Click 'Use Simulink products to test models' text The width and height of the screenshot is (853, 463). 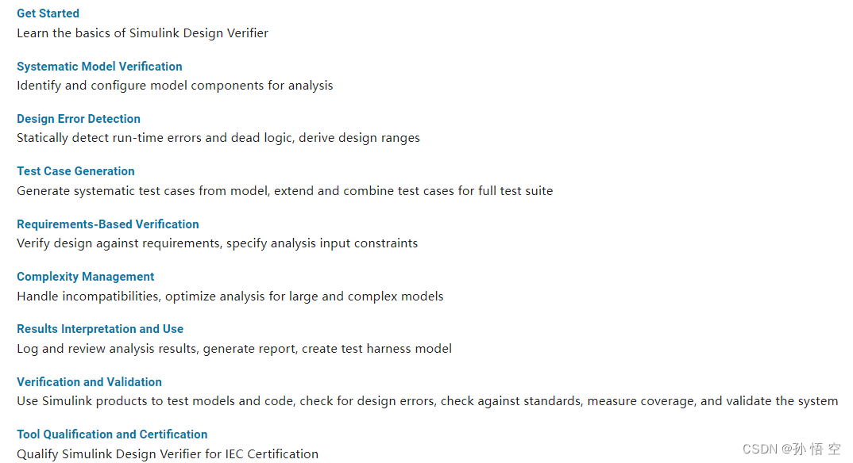tap(427, 401)
